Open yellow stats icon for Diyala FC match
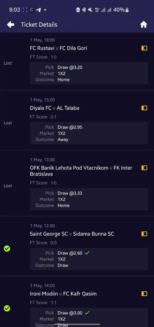154x327 pixels. point(144,108)
